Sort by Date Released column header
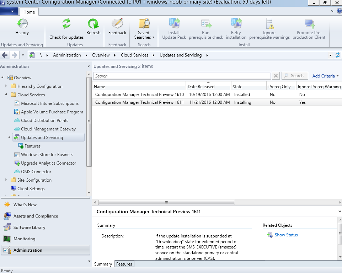 click(x=209, y=86)
